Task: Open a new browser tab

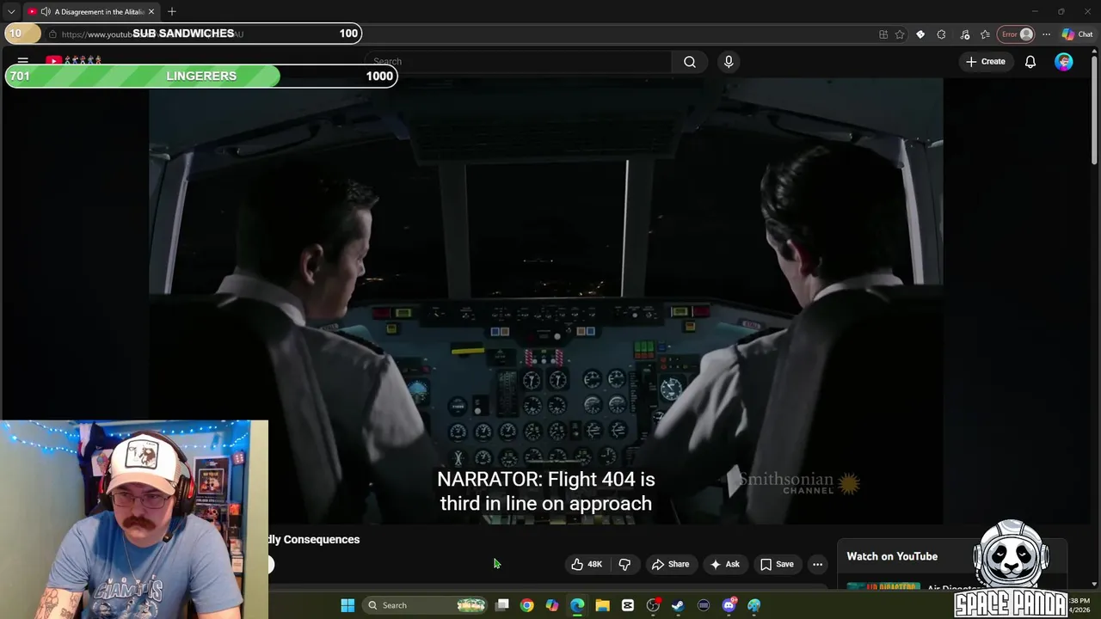Action: [172, 11]
